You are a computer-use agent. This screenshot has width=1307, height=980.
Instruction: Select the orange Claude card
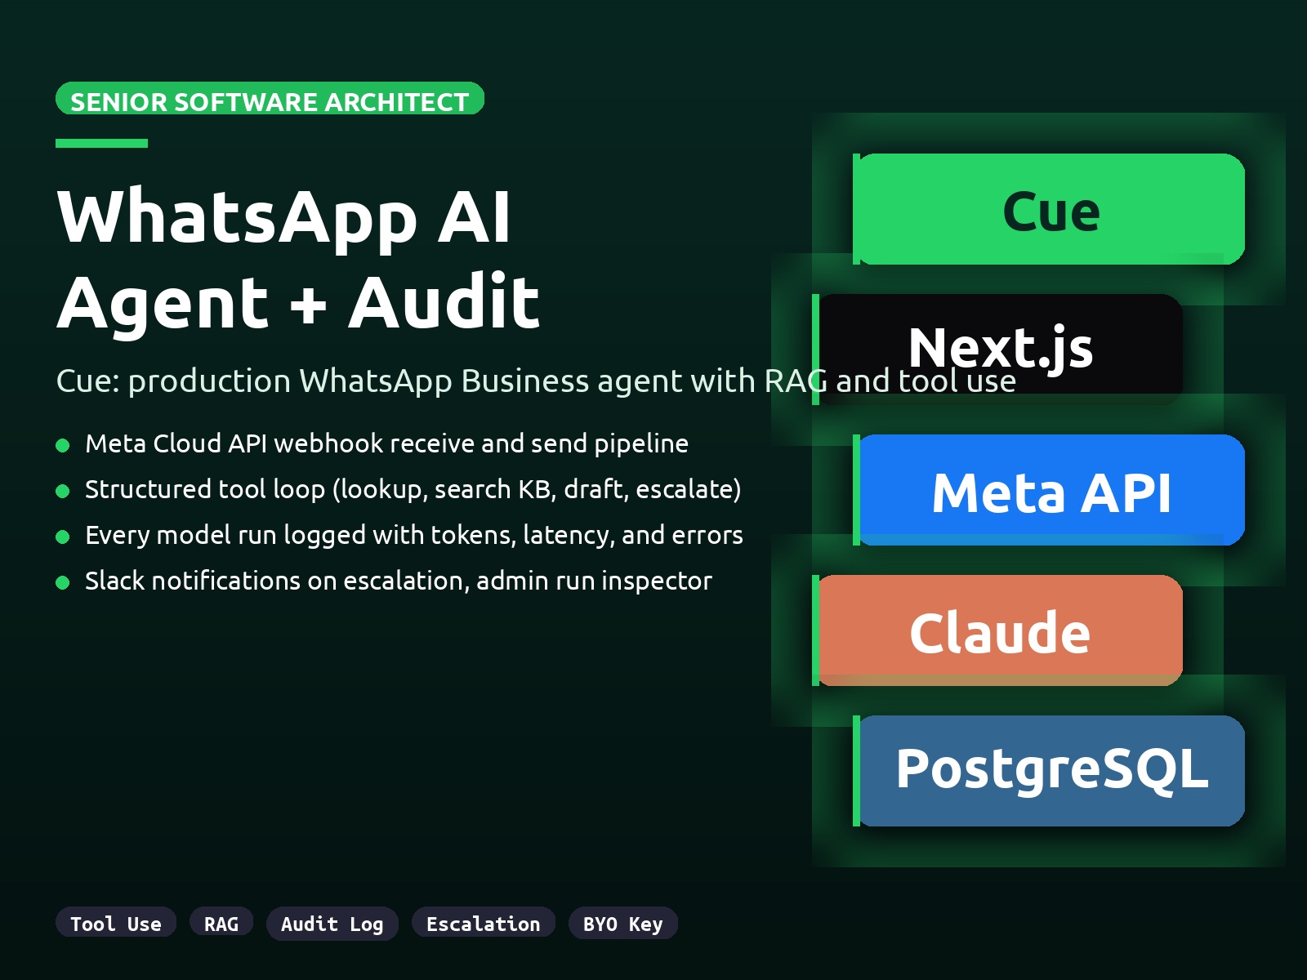click(997, 630)
